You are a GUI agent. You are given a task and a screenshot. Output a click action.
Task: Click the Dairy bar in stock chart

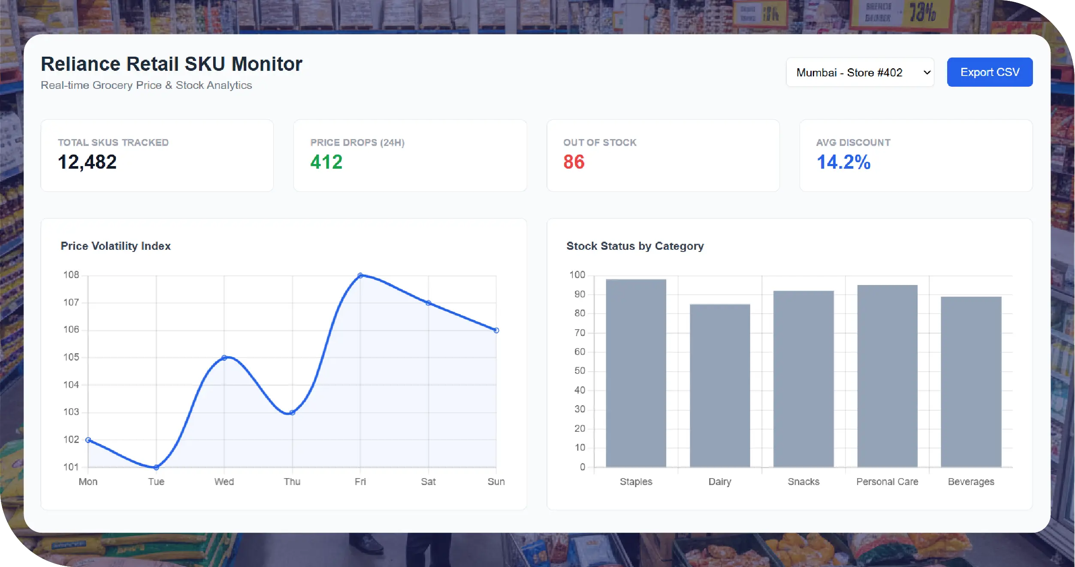[x=720, y=385]
